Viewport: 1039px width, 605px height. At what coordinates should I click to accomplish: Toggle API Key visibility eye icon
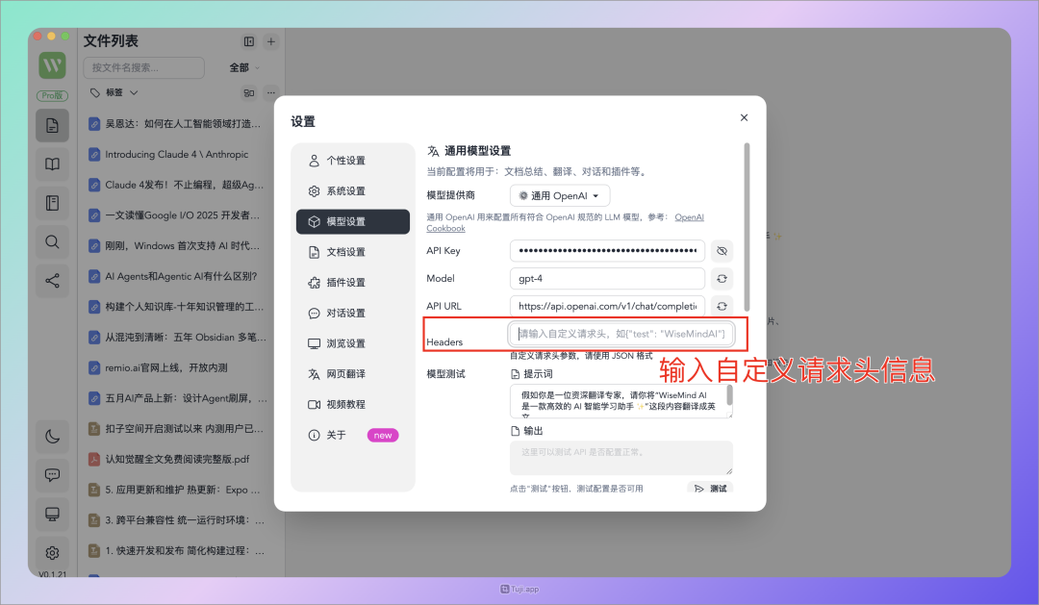click(x=722, y=251)
